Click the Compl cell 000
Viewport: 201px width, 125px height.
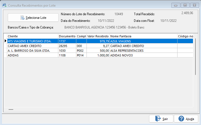point(81,46)
